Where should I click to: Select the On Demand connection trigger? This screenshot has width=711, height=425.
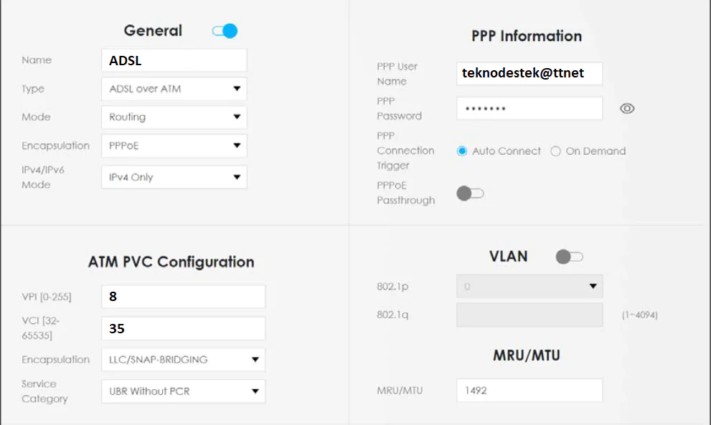tap(555, 151)
